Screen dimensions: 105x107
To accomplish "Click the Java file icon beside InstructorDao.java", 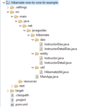I will point(41,44).
